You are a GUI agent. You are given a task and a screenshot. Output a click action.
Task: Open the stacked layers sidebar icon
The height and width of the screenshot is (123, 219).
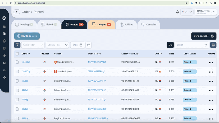4,63
